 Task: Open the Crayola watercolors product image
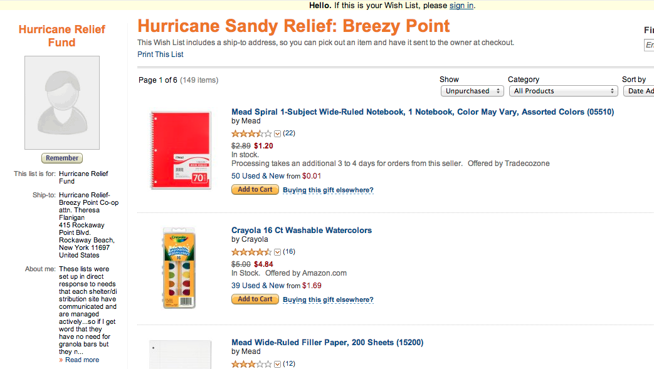(179, 268)
